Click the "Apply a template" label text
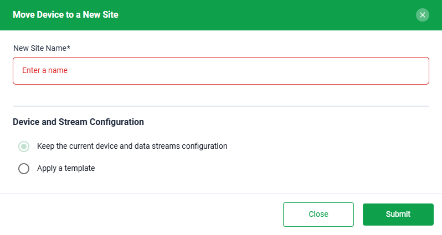Image resolution: width=442 pixels, height=235 pixels. coord(66,168)
